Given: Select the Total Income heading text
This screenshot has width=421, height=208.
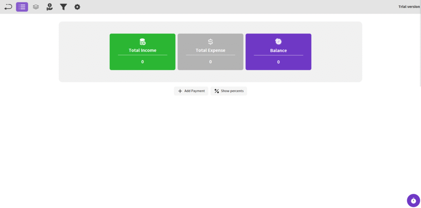Looking at the screenshot, I should click(142, 51).
